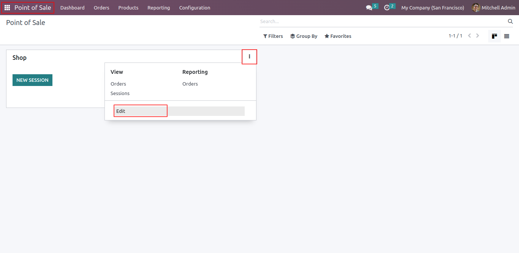519x253 pixels.
Task: Select Orders under View section
Action: 118,84
